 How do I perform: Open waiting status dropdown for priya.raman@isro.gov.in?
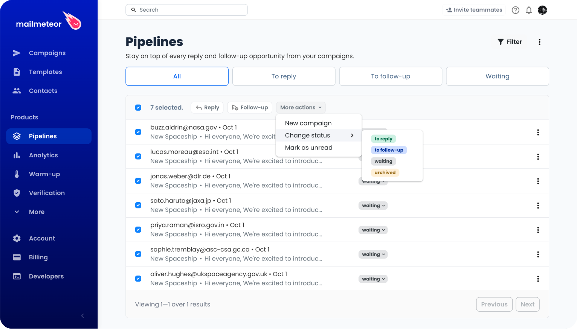coord(373,230)
